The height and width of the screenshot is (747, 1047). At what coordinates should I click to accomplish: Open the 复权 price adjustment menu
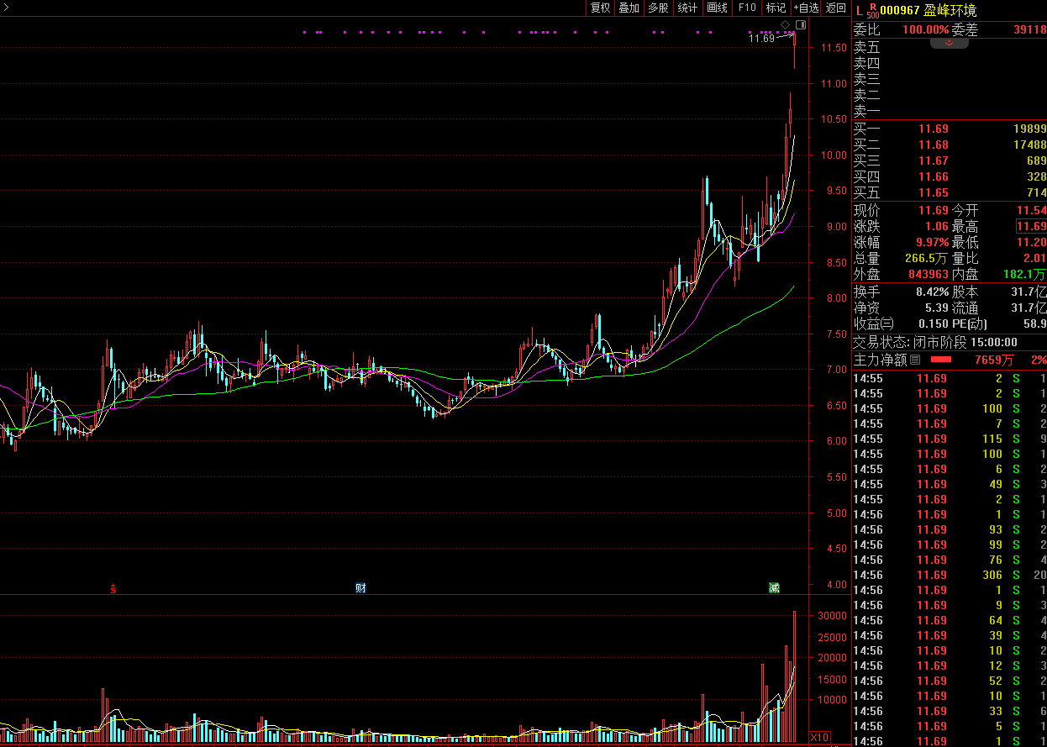(x=600, y=8)
